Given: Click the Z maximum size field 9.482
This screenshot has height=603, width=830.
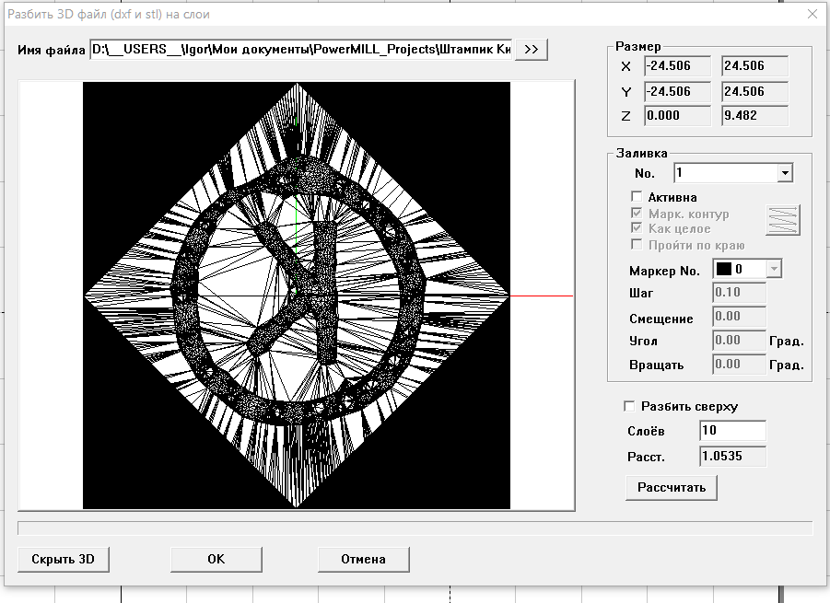Looking at the screenshot, I should 754,116.
